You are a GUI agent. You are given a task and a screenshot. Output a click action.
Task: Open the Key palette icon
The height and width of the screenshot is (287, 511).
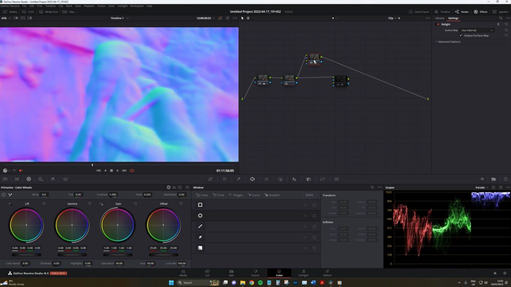coord(308,179)
